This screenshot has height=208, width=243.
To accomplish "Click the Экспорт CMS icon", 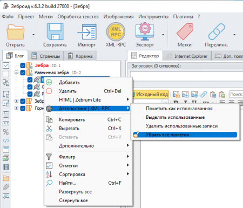I will coord(145,32).
